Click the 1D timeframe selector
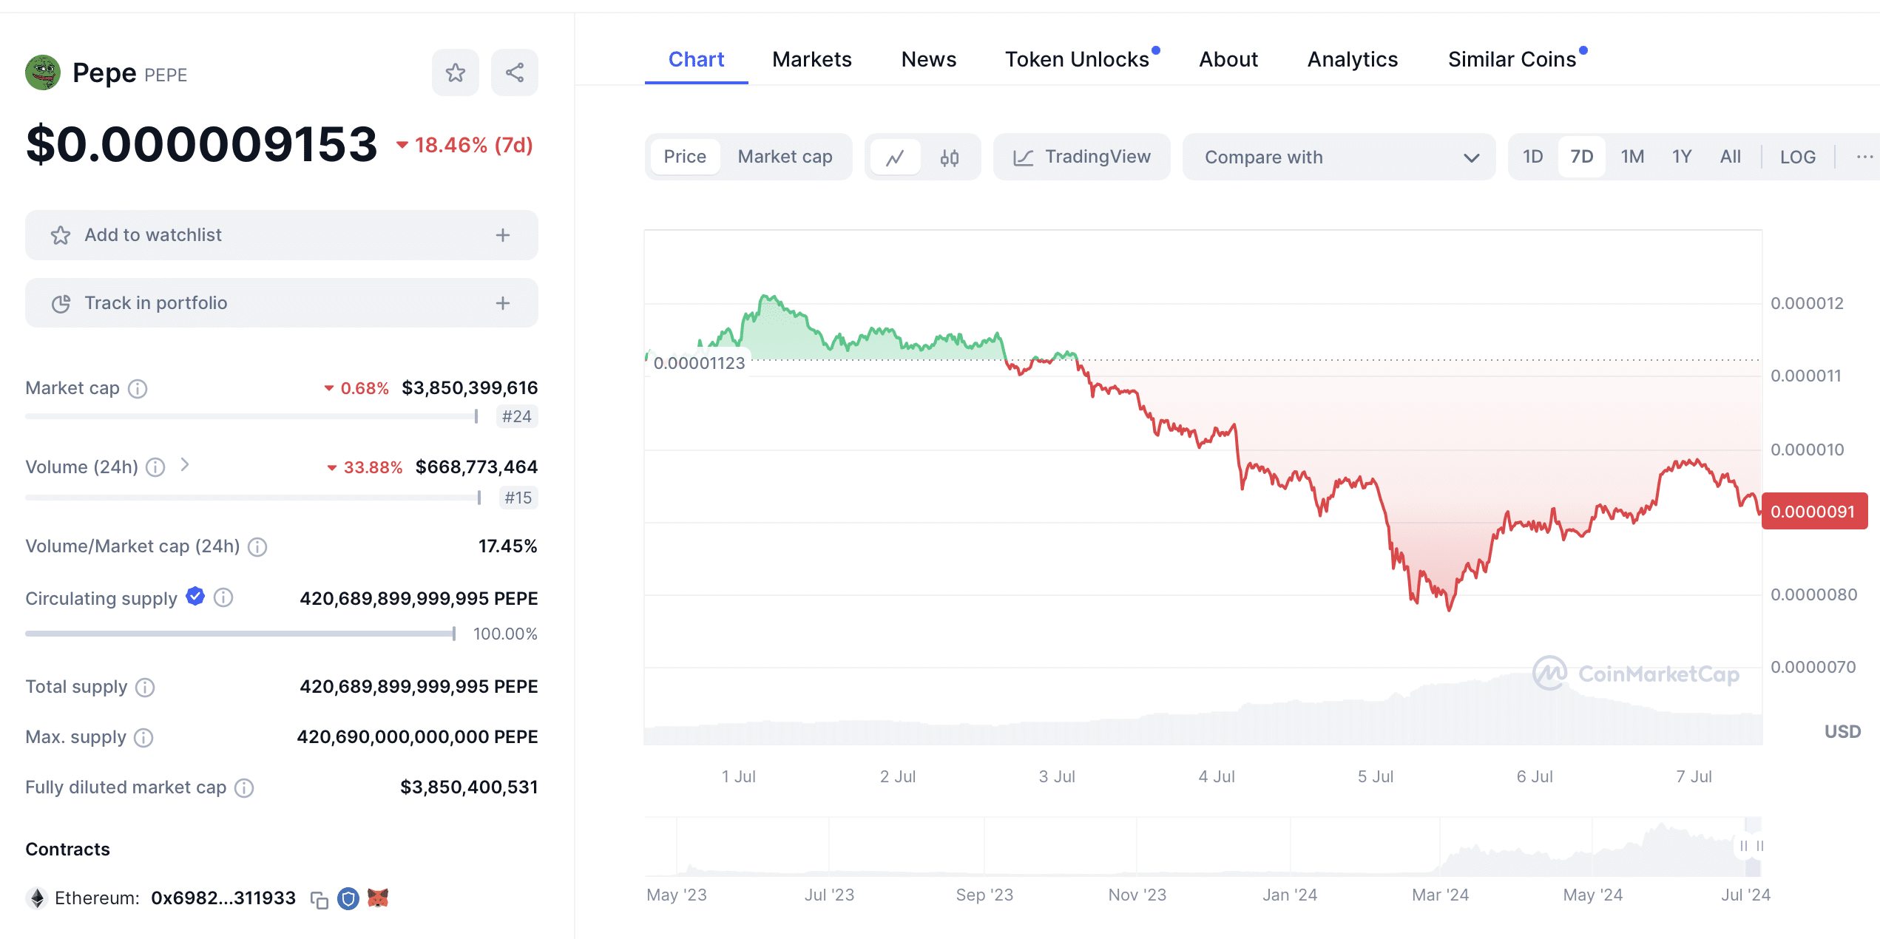 pos(1535,157)
